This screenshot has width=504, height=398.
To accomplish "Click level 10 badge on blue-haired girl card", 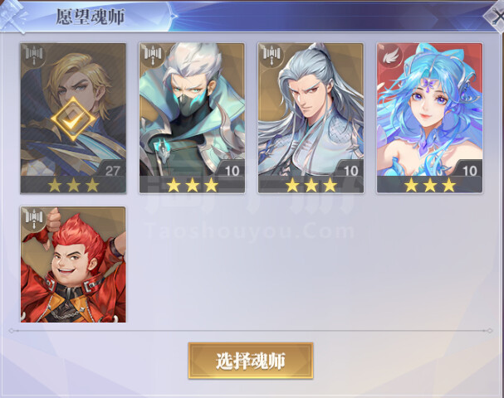I will (x=469, y=171).
